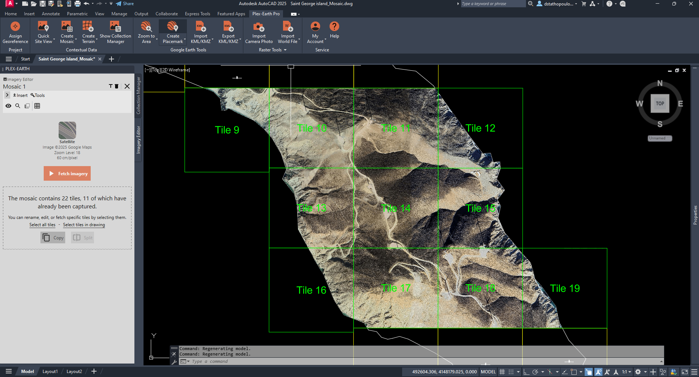Click Insert in Imagery Editor
The height and width of the screenshot is (377, 699).
click(20, 95)
